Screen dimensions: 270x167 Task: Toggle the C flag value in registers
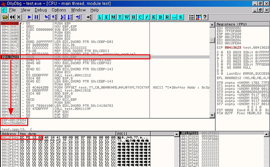pos(222,52)
